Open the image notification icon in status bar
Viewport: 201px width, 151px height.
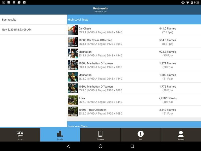(4, 2)
